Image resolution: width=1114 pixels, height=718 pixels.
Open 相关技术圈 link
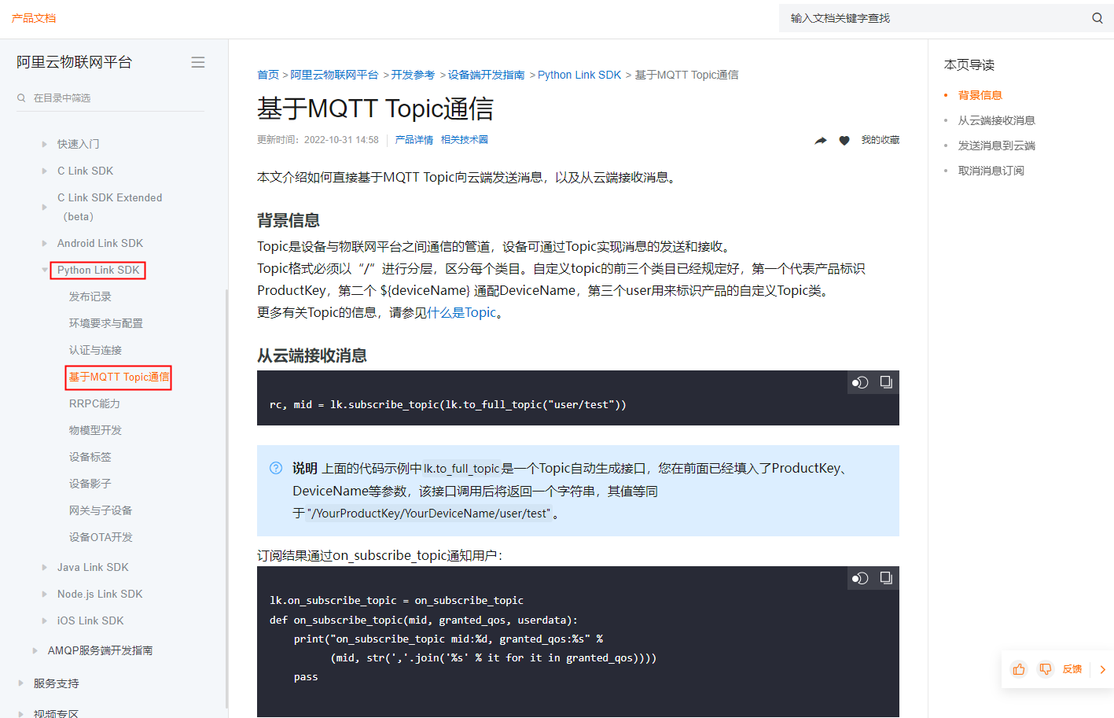465,140
